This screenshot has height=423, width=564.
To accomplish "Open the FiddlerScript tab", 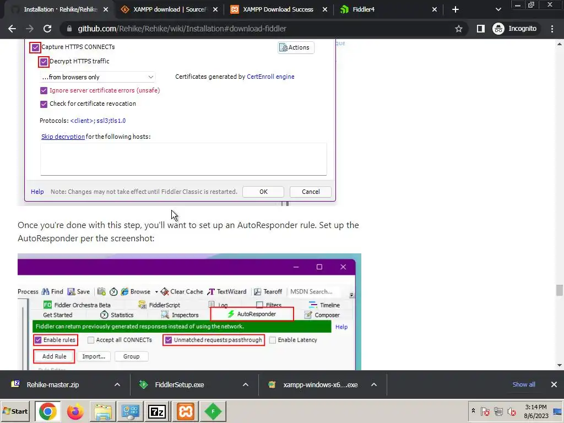I will click(x=159, y=305).
